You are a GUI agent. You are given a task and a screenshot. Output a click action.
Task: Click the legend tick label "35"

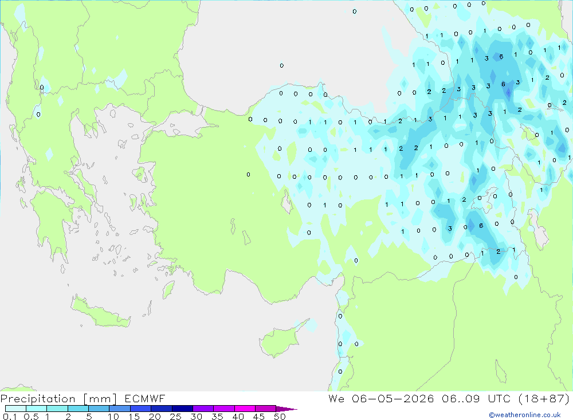tap(217, 417)
